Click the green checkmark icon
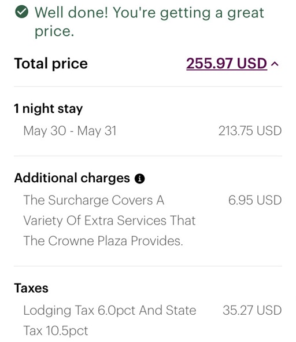This screenshot has width=296, height=342. [21, 12]
